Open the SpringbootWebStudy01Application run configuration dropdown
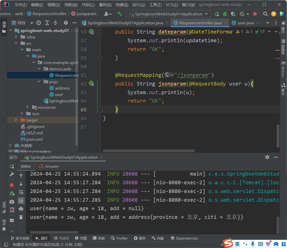Viewport: 287px width, 248px height. click(x=168, y=14)
